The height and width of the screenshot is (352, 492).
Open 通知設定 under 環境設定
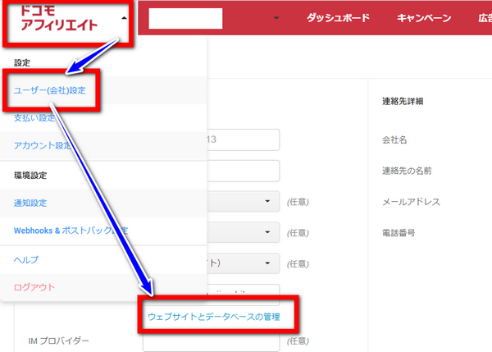click(x=30, y=203)
